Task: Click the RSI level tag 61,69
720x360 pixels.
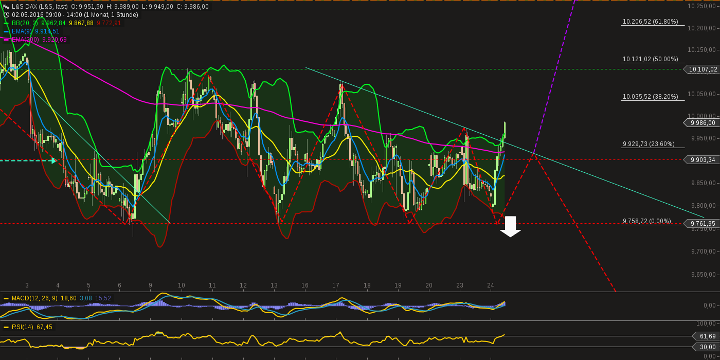Action: pos(706,336)
